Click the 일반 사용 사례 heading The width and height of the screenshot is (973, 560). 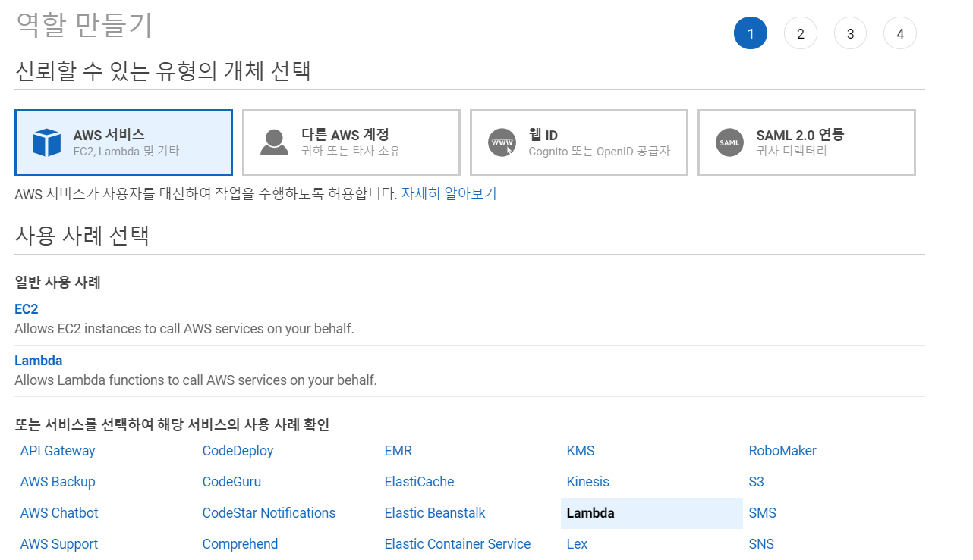(x=58, y=283)
